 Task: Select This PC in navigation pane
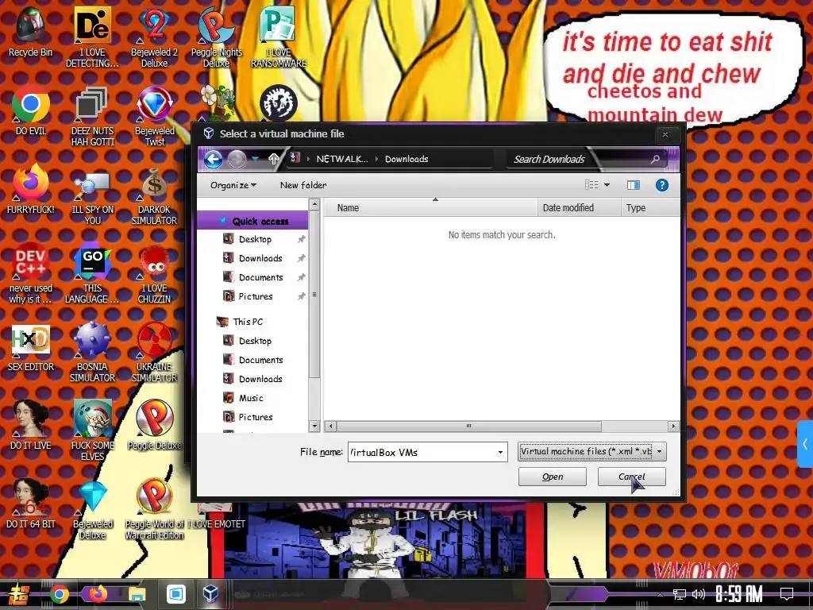[248, 322]
